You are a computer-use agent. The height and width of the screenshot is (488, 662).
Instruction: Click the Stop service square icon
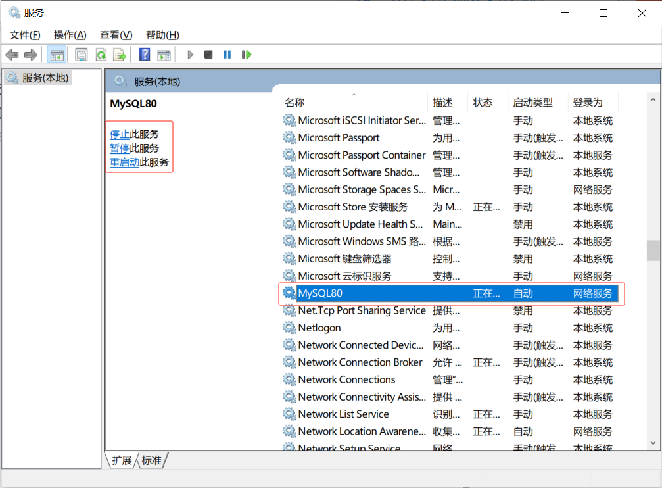coord(208,55)
